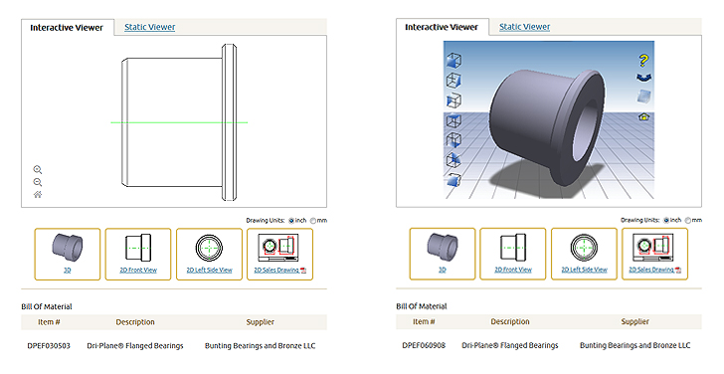724x374 pixels.
Task: Select the bottommost cube view icon in 3D viewer
Action: (x=453, y=180)
